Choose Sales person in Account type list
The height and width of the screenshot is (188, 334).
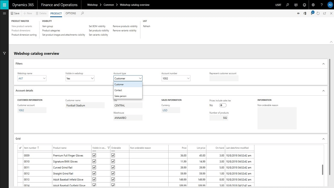pos(128,96)
